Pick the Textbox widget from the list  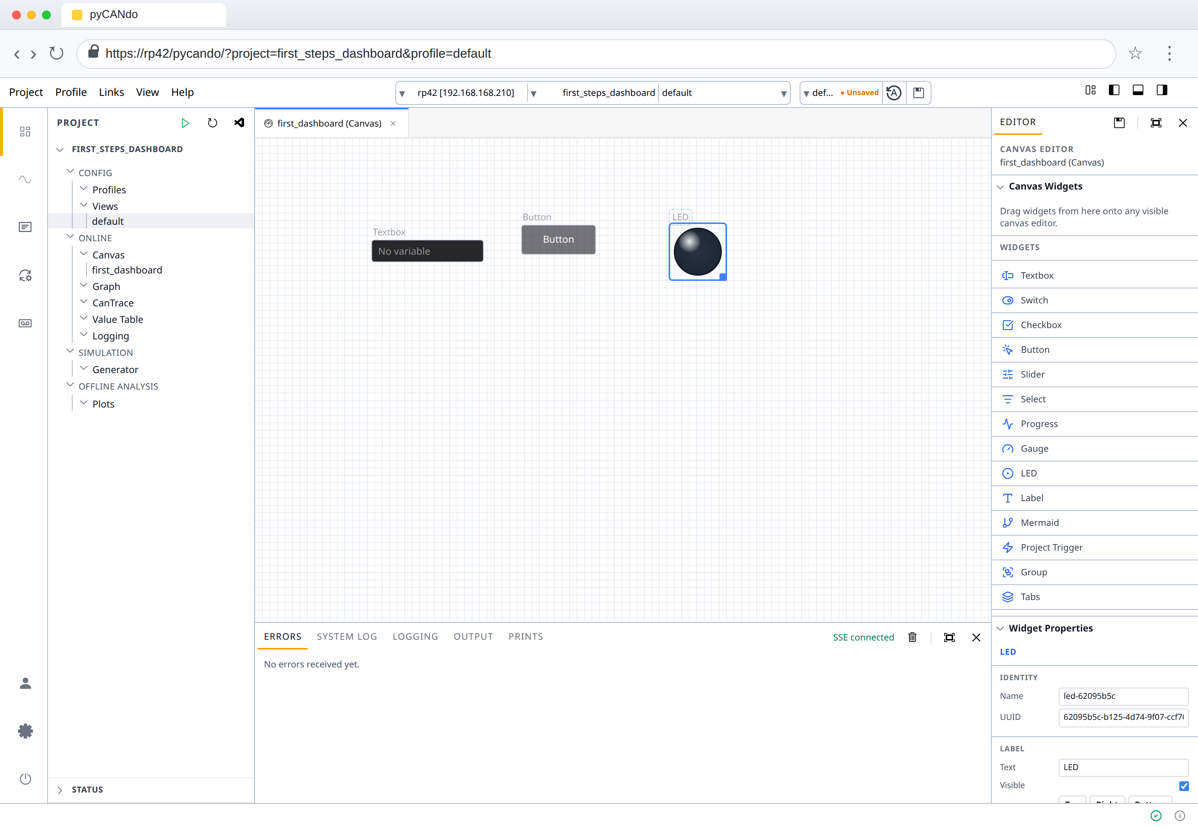1095,276
